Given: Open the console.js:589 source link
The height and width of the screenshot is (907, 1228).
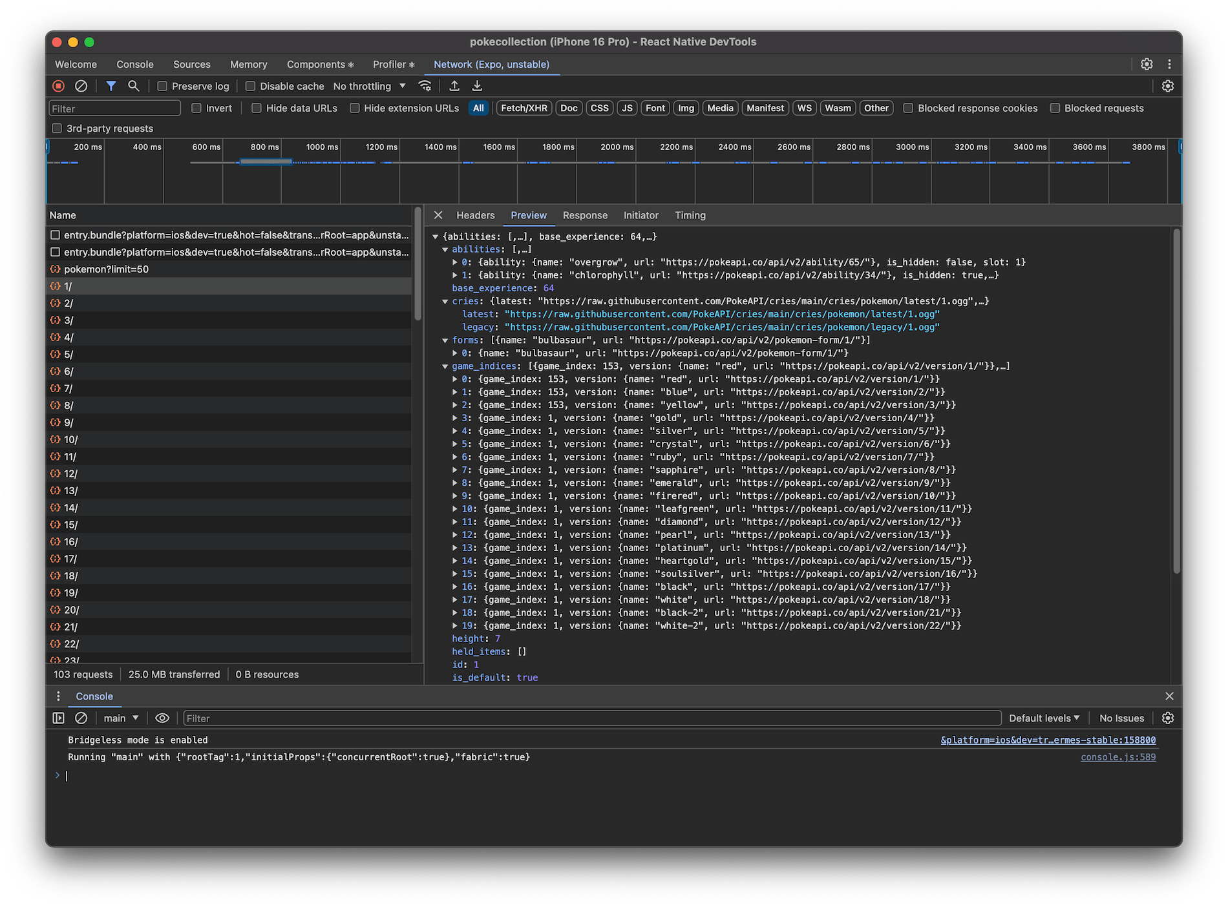Looking at the screenshot, I should (1117, 757).
